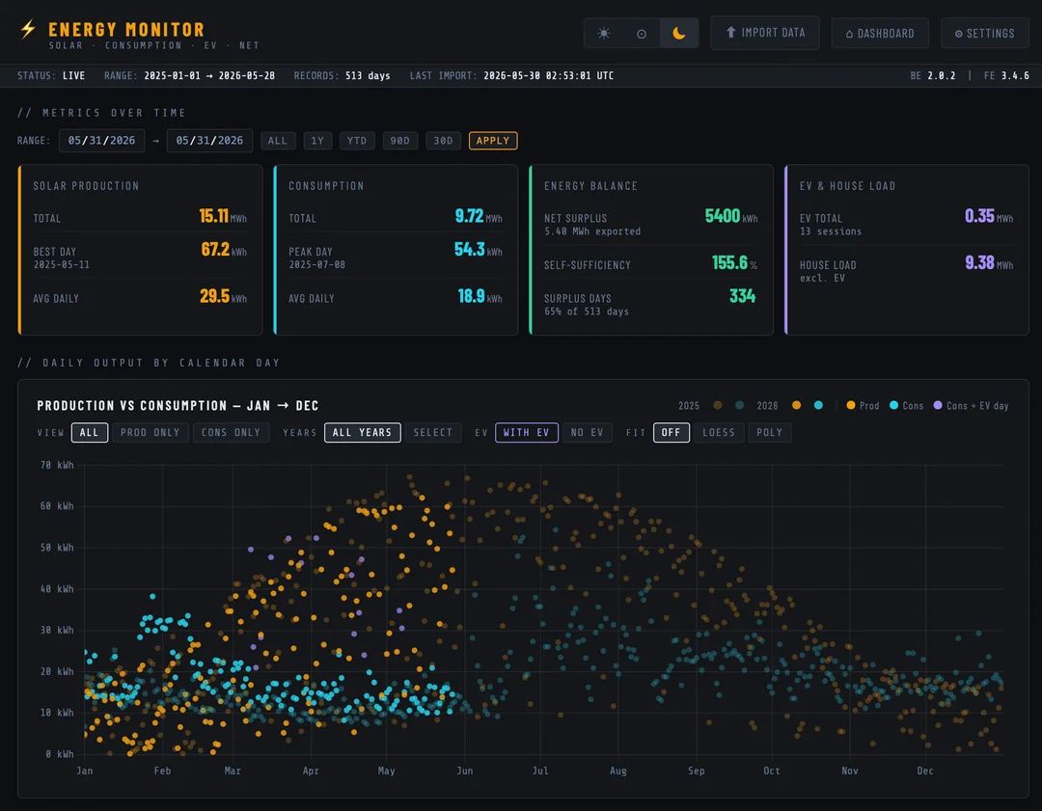Viewport: 1042px width, 811px height.
Task: Toggle the Prod legend entry
Action: (x=863, y=405)
